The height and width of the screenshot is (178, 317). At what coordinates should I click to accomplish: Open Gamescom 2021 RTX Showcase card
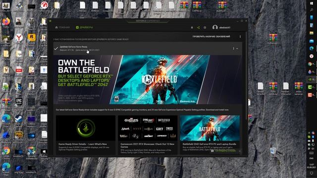pos(148,134)
